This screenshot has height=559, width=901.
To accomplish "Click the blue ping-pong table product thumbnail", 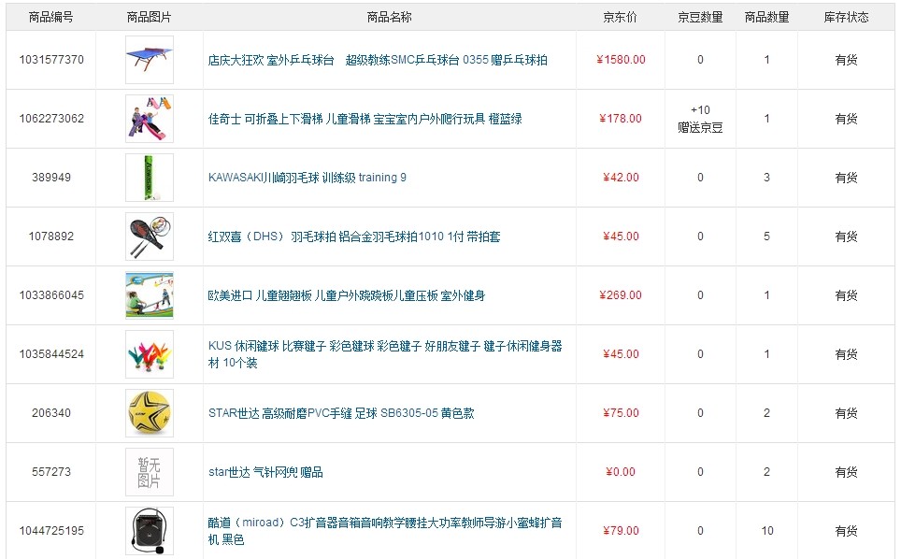I will (150, 60).
